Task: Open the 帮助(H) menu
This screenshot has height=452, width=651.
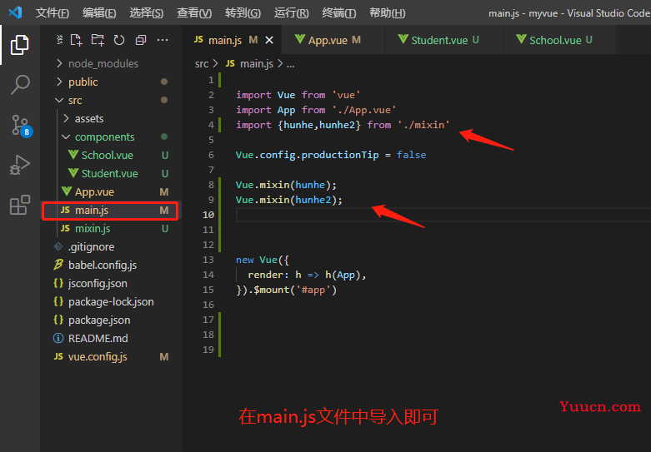Action: [388, 12]
